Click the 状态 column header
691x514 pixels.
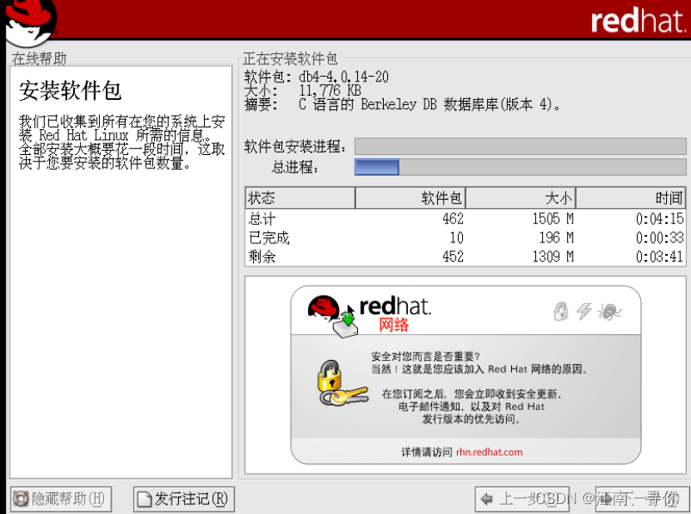point(300,198)
